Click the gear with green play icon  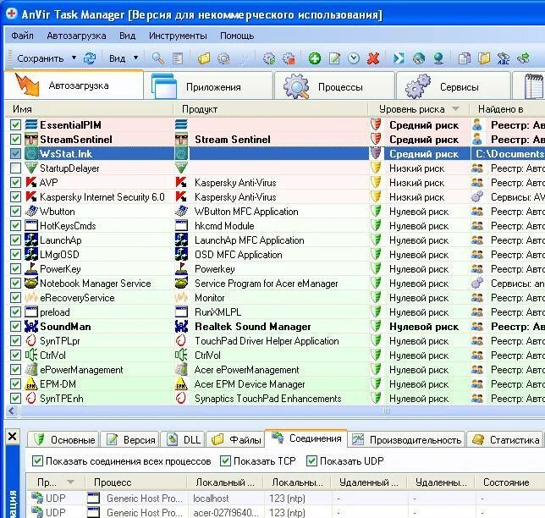(x=268, y=58)
